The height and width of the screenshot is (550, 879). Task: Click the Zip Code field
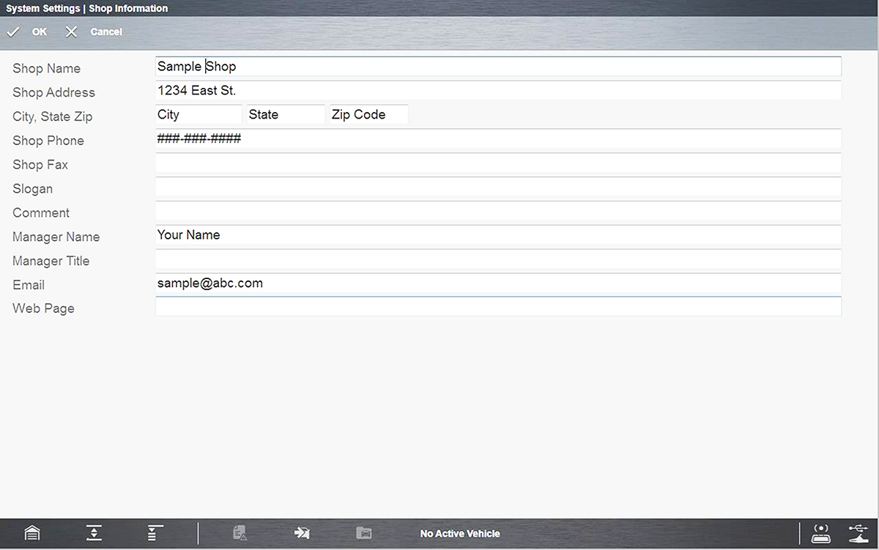pos(368,115)
